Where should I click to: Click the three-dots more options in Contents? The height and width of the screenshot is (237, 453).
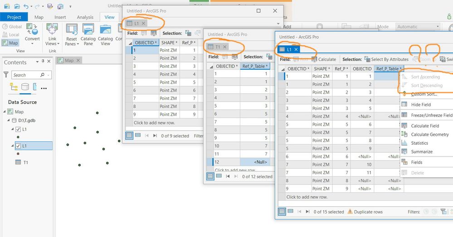[44, 88]
